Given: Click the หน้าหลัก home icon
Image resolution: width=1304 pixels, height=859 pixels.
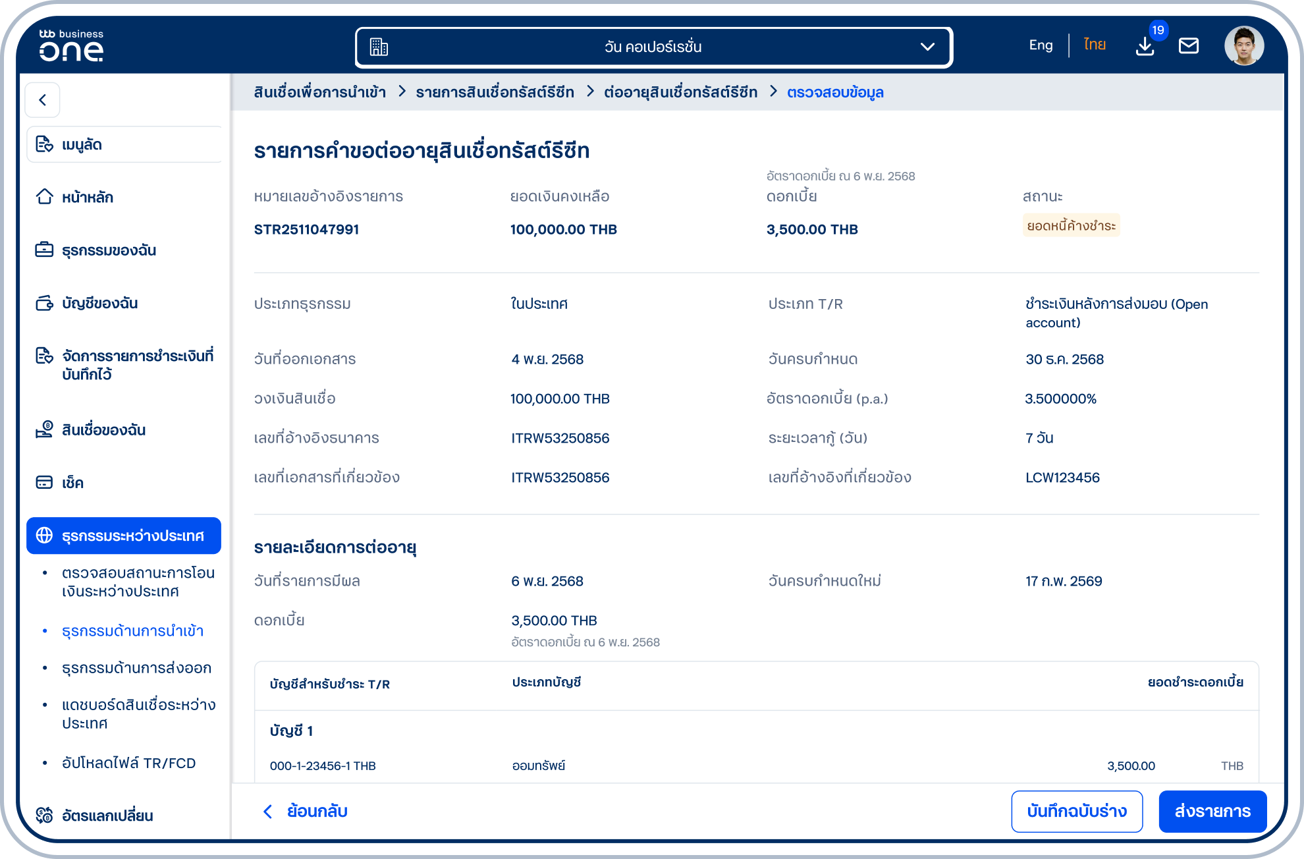Looking at the screenshot, I should point(44,197).
